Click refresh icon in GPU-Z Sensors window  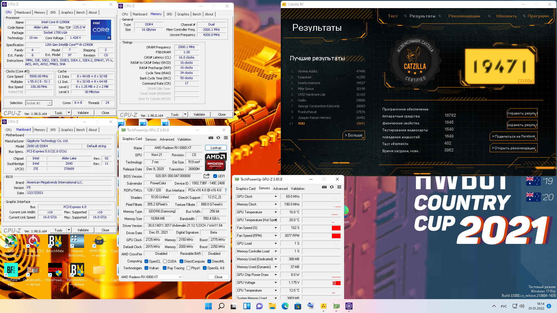(x=332, y=187)
